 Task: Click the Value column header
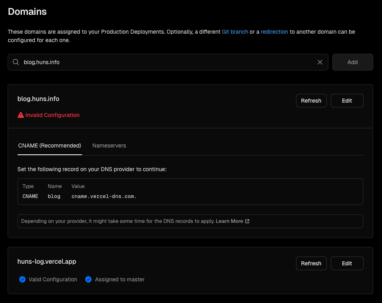[x=78, y=186]
